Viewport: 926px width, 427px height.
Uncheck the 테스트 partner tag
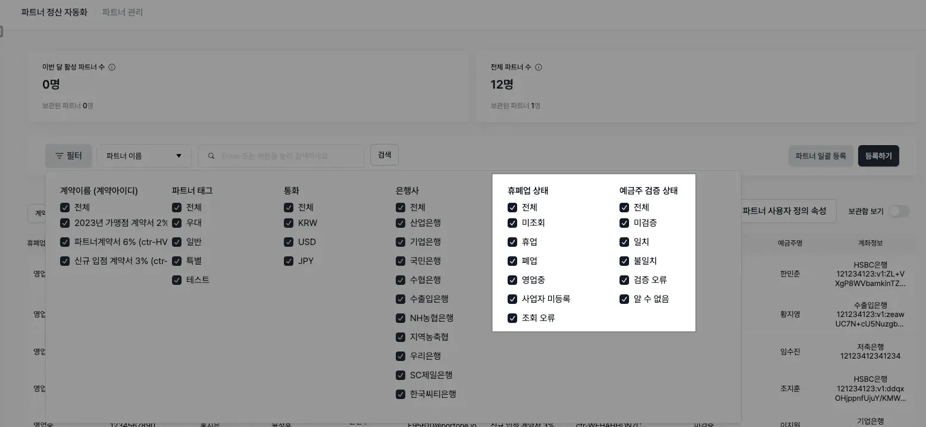(177, 280)
